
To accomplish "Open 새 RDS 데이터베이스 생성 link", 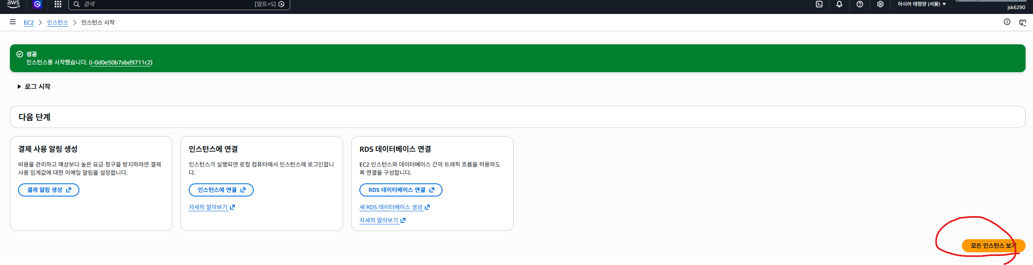I will [394, 207].
